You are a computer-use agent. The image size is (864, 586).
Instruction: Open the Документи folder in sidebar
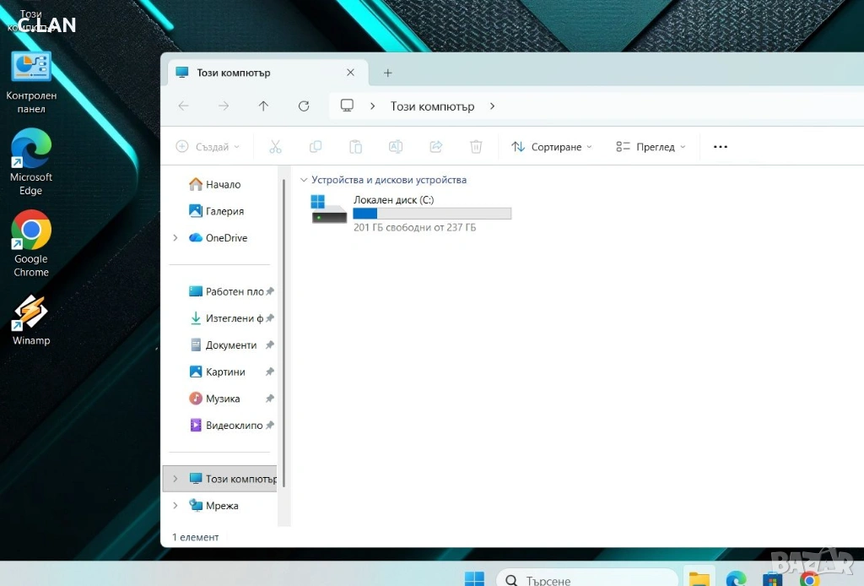tap(230, 345)
